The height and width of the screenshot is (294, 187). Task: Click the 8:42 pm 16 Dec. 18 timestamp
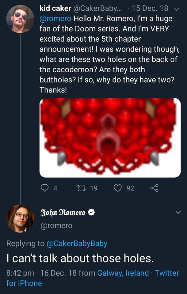click(x=41, y=273)
